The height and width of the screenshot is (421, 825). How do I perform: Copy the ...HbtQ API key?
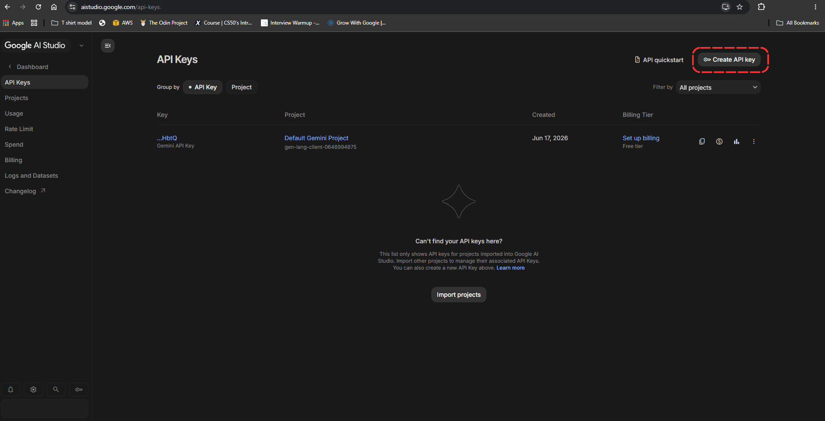(x=702, y=141)
